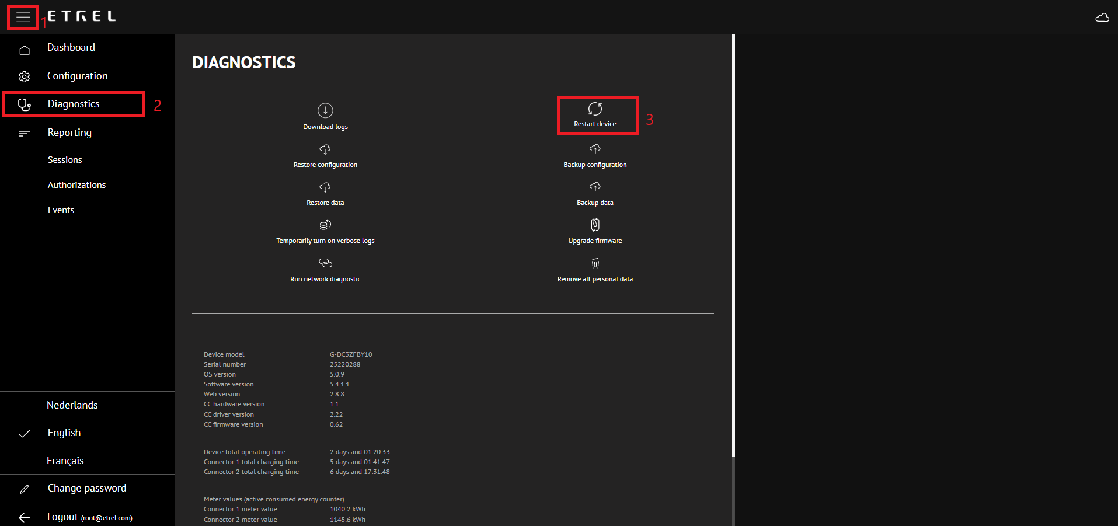
Task: Turn on temporary verbose logs
Action: coord(325,225)
